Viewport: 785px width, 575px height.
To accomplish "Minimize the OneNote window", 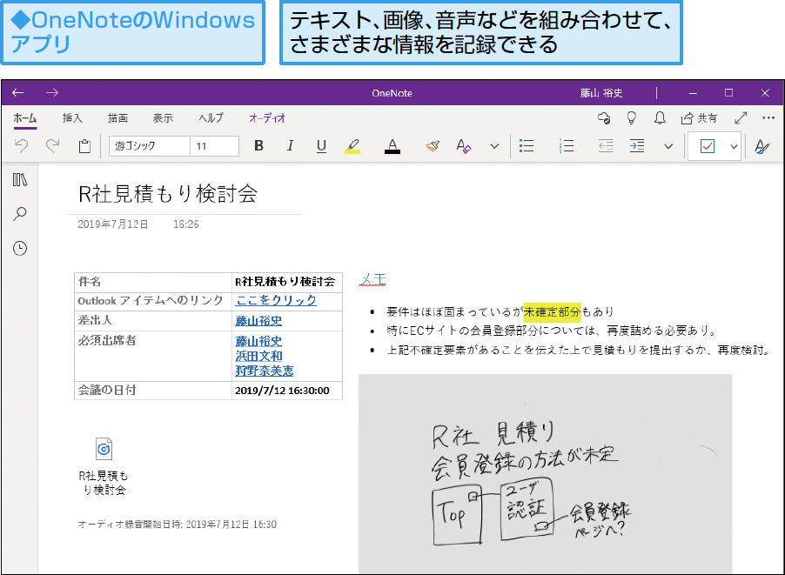I will coord(693,93).
